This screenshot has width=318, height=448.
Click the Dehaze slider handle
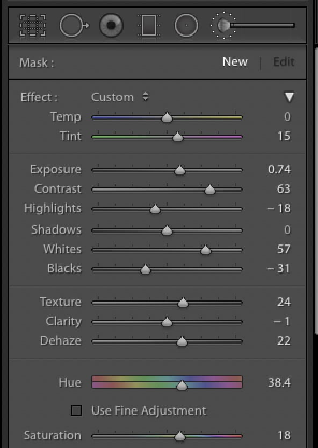pos(182,341)
